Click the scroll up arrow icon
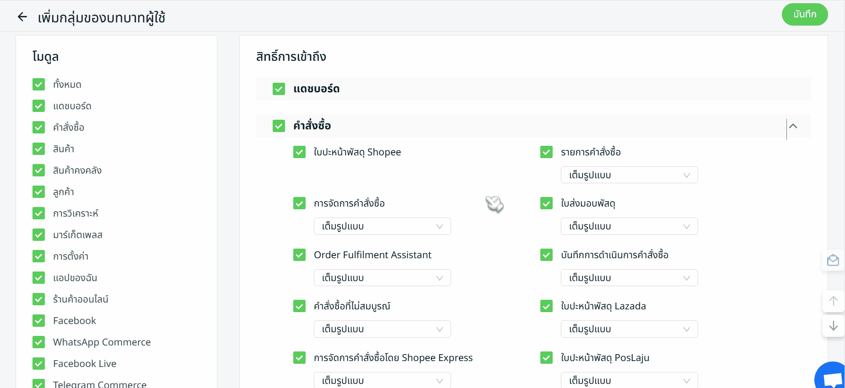Screen dimensions: 845x388 833,301
